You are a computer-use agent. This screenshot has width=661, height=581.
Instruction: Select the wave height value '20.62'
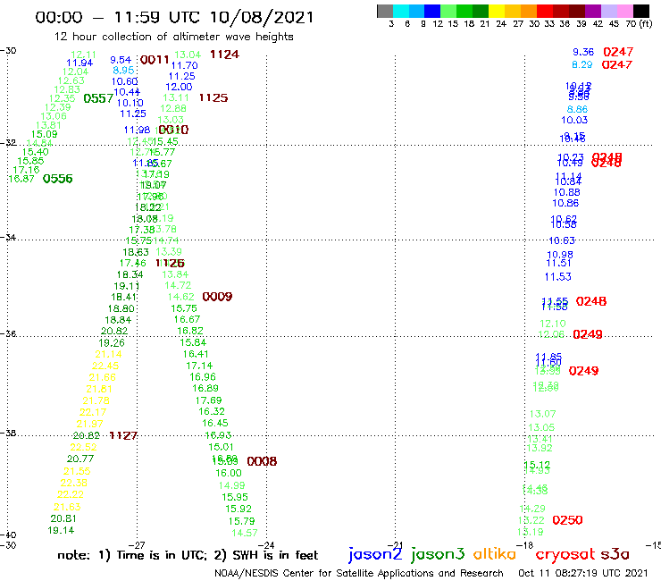click(x=114, y=332)
